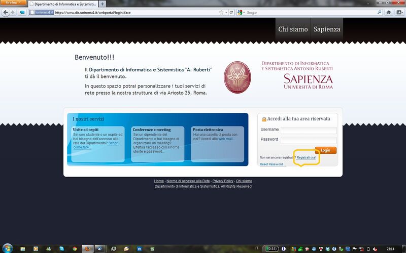This screenshot has height=253, width=406.
Task: Switch to the Firefox taskbar button
Action: [87, 249]
